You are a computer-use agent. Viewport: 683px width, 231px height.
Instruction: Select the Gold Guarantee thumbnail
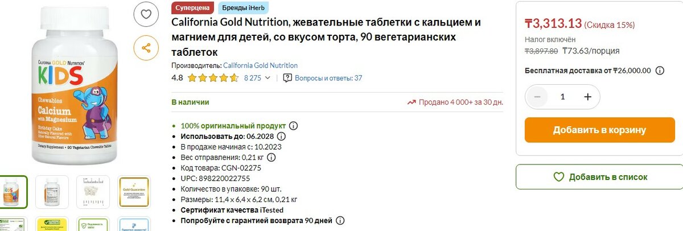click(133, 191)
